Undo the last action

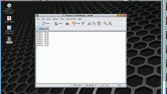(76, 23)
